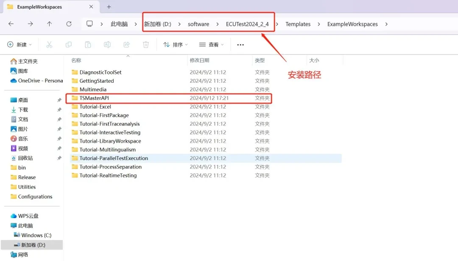458x261 pixels.
Task: Click the Delete trash can icon
Action: click(x=146, y=45)
